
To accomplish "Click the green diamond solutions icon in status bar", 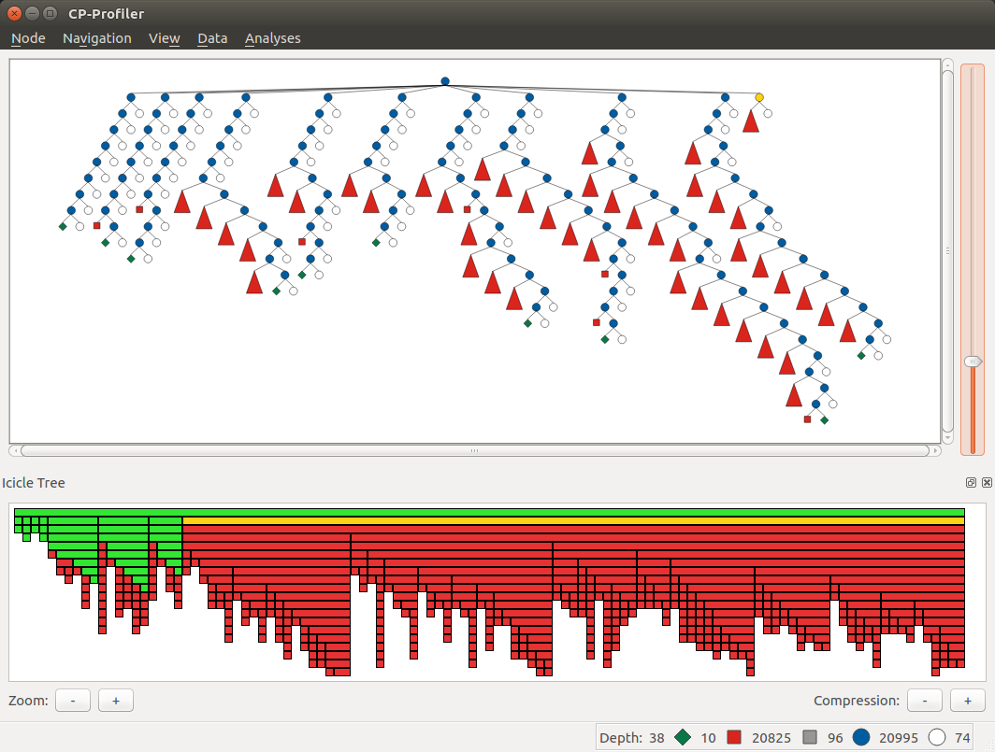I will [x=683, y=737].
